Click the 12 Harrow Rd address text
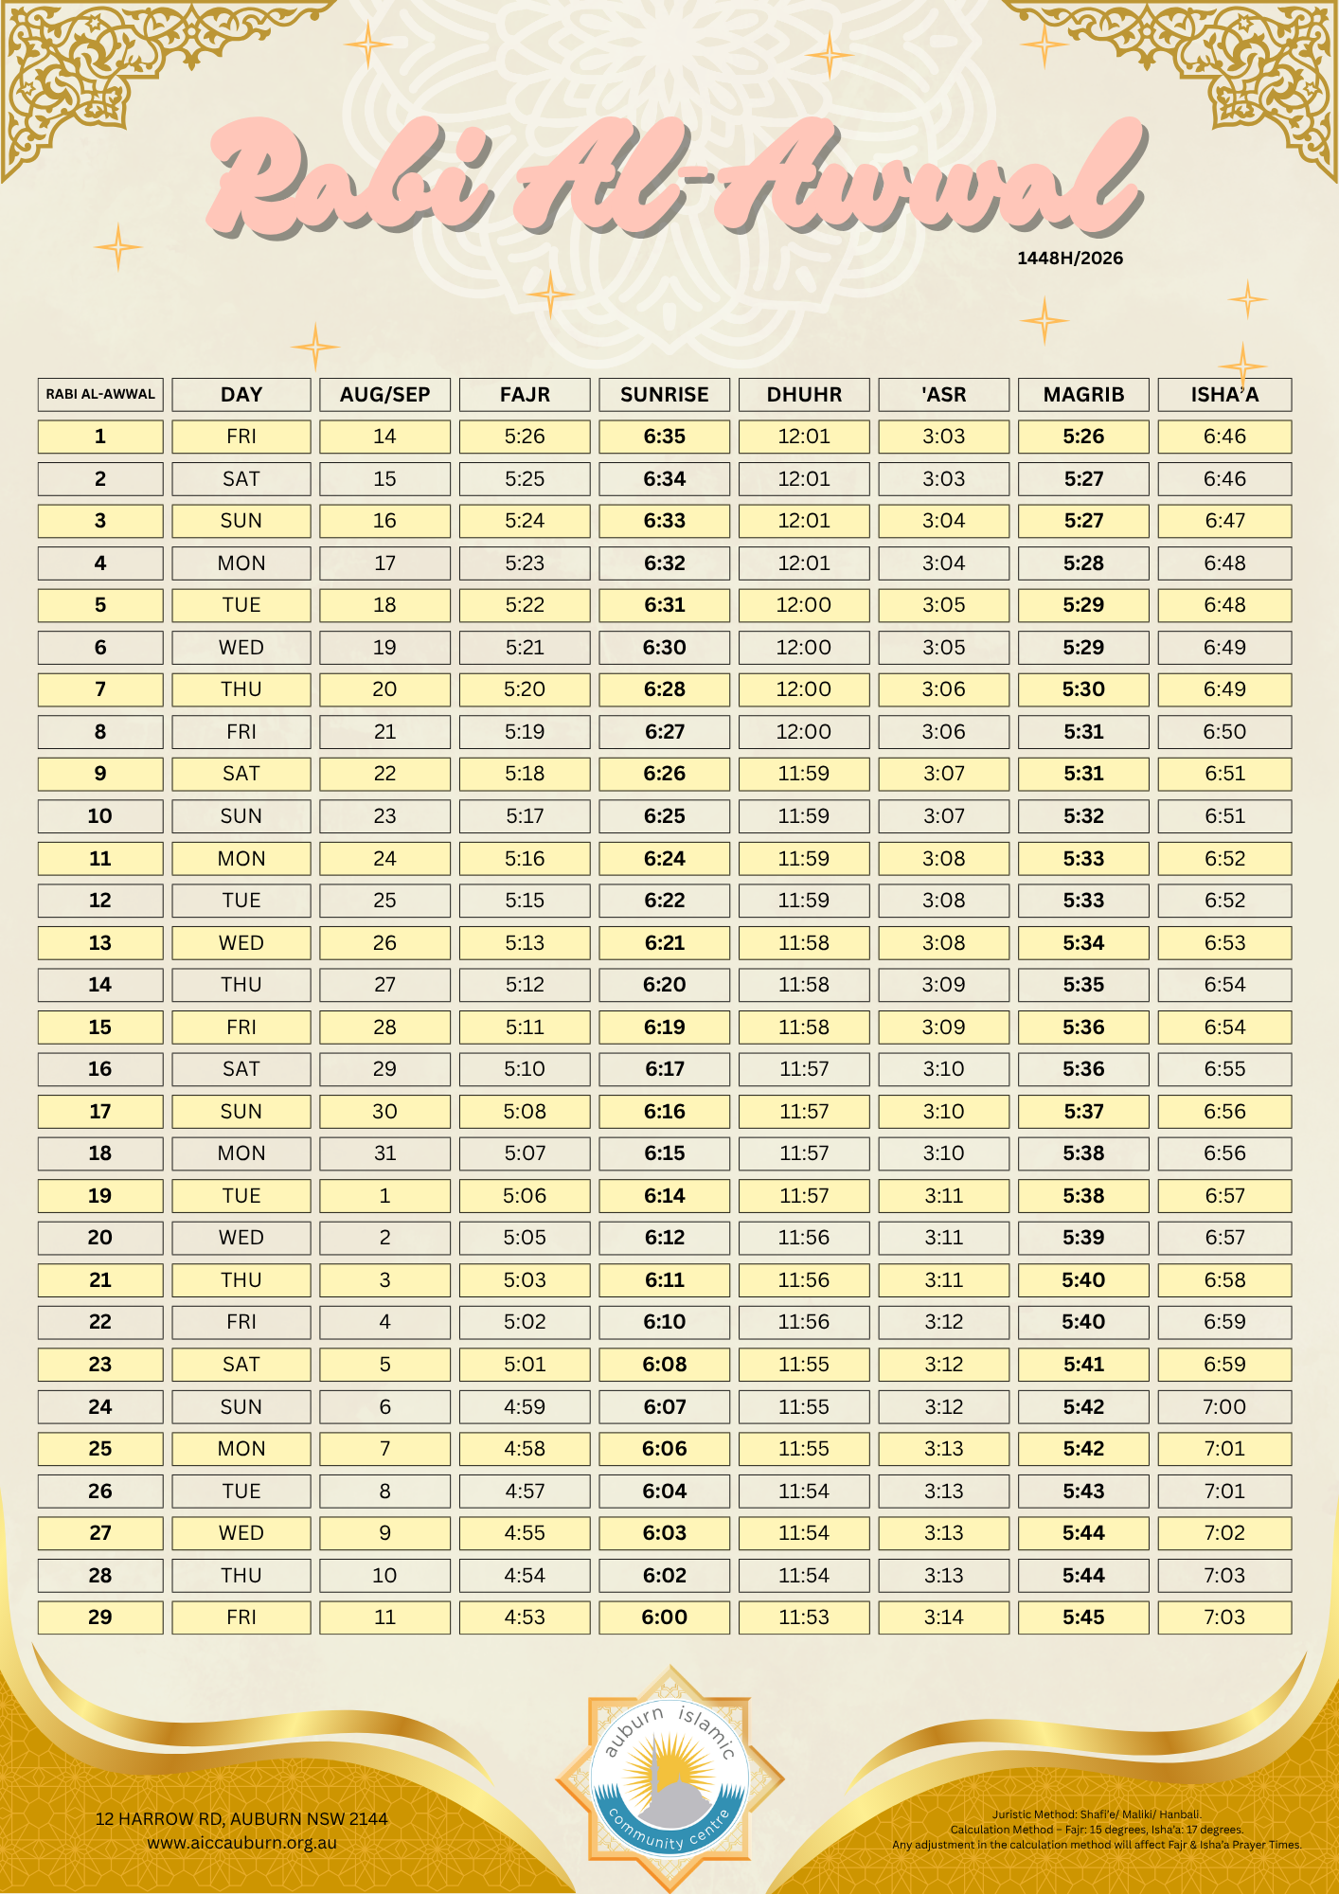Image resolution: width=1339 pixels, height=1894 pixels. click(241, 1818)
